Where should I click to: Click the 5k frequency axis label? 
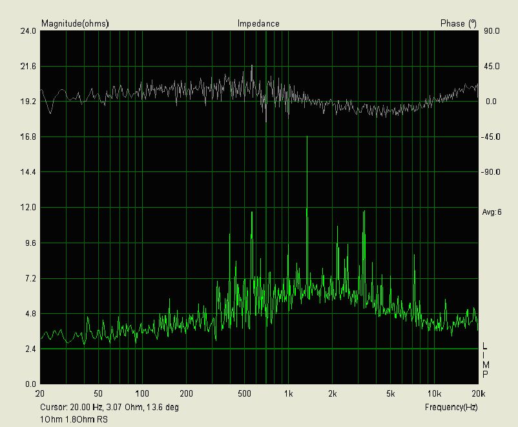[x=391, y=393]
